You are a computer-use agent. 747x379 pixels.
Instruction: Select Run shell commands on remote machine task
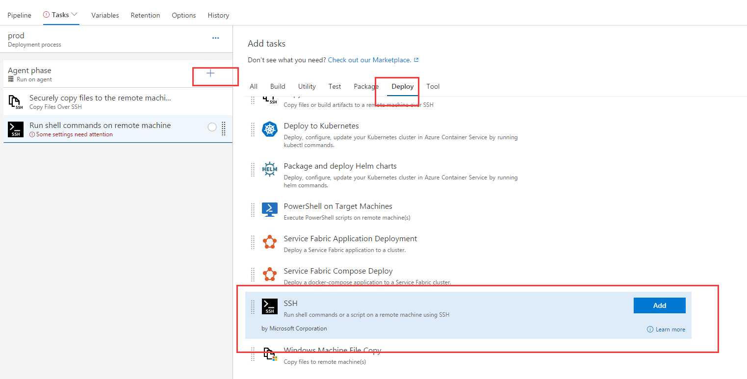(118, 129)
